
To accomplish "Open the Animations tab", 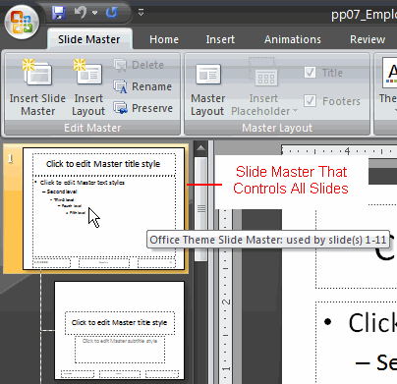I will [x=293, y=39].
